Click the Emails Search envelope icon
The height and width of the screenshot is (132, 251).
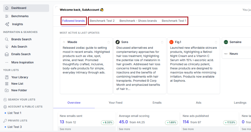pyautogui.click(x=7, y=54)
